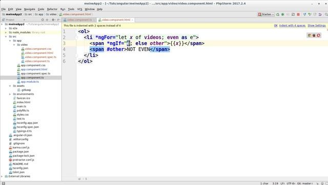Screen dimensions: 328x185
Task: Click the lock icon in status bar
Action: click(x=317, y=183)
